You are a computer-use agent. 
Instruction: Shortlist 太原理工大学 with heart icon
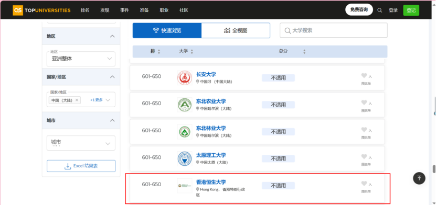point(364,156)
